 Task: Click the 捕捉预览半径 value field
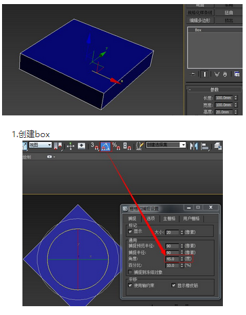(173, 246)
